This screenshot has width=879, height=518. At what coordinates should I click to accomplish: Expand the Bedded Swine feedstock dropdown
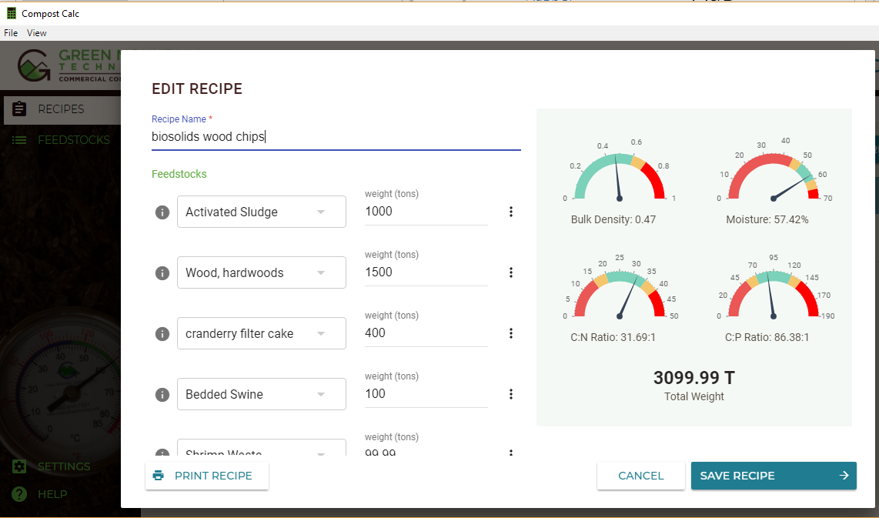pos(261,394)
